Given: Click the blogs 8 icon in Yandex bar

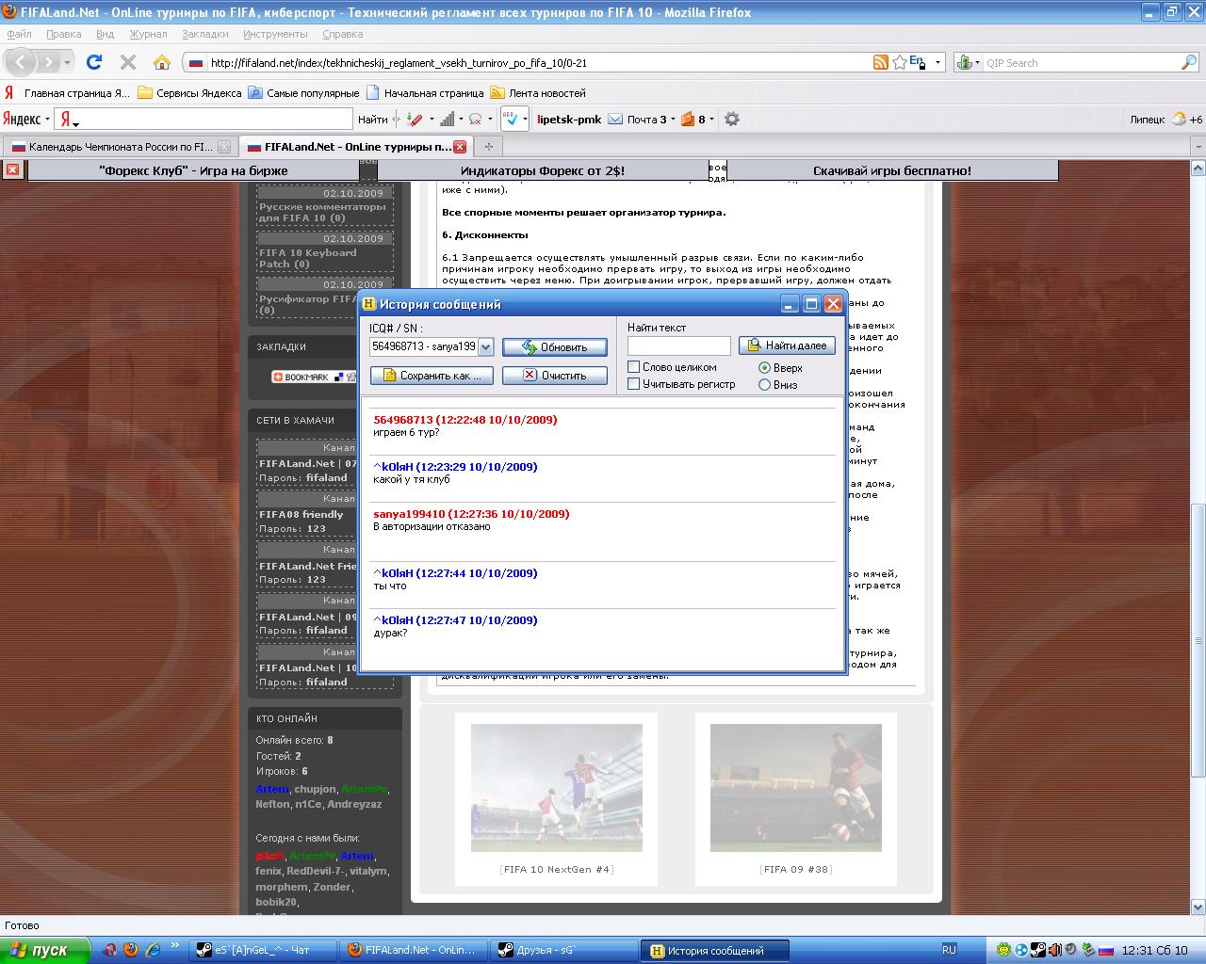Looking at the screenshot, I should [x=688, y=120].
